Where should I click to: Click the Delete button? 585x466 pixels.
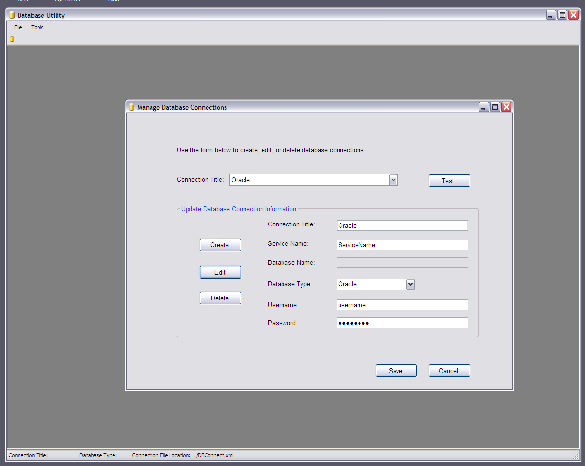point(220,298)
